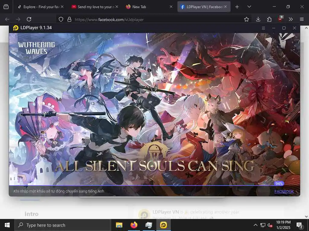This screenshot has width=309, height=231.
Task: Minimize the Firefox browser window
Action: pos(274,7)
